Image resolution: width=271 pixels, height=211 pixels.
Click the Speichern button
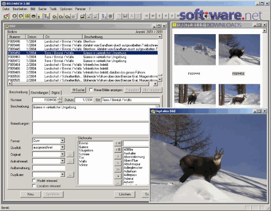[53, 194]
